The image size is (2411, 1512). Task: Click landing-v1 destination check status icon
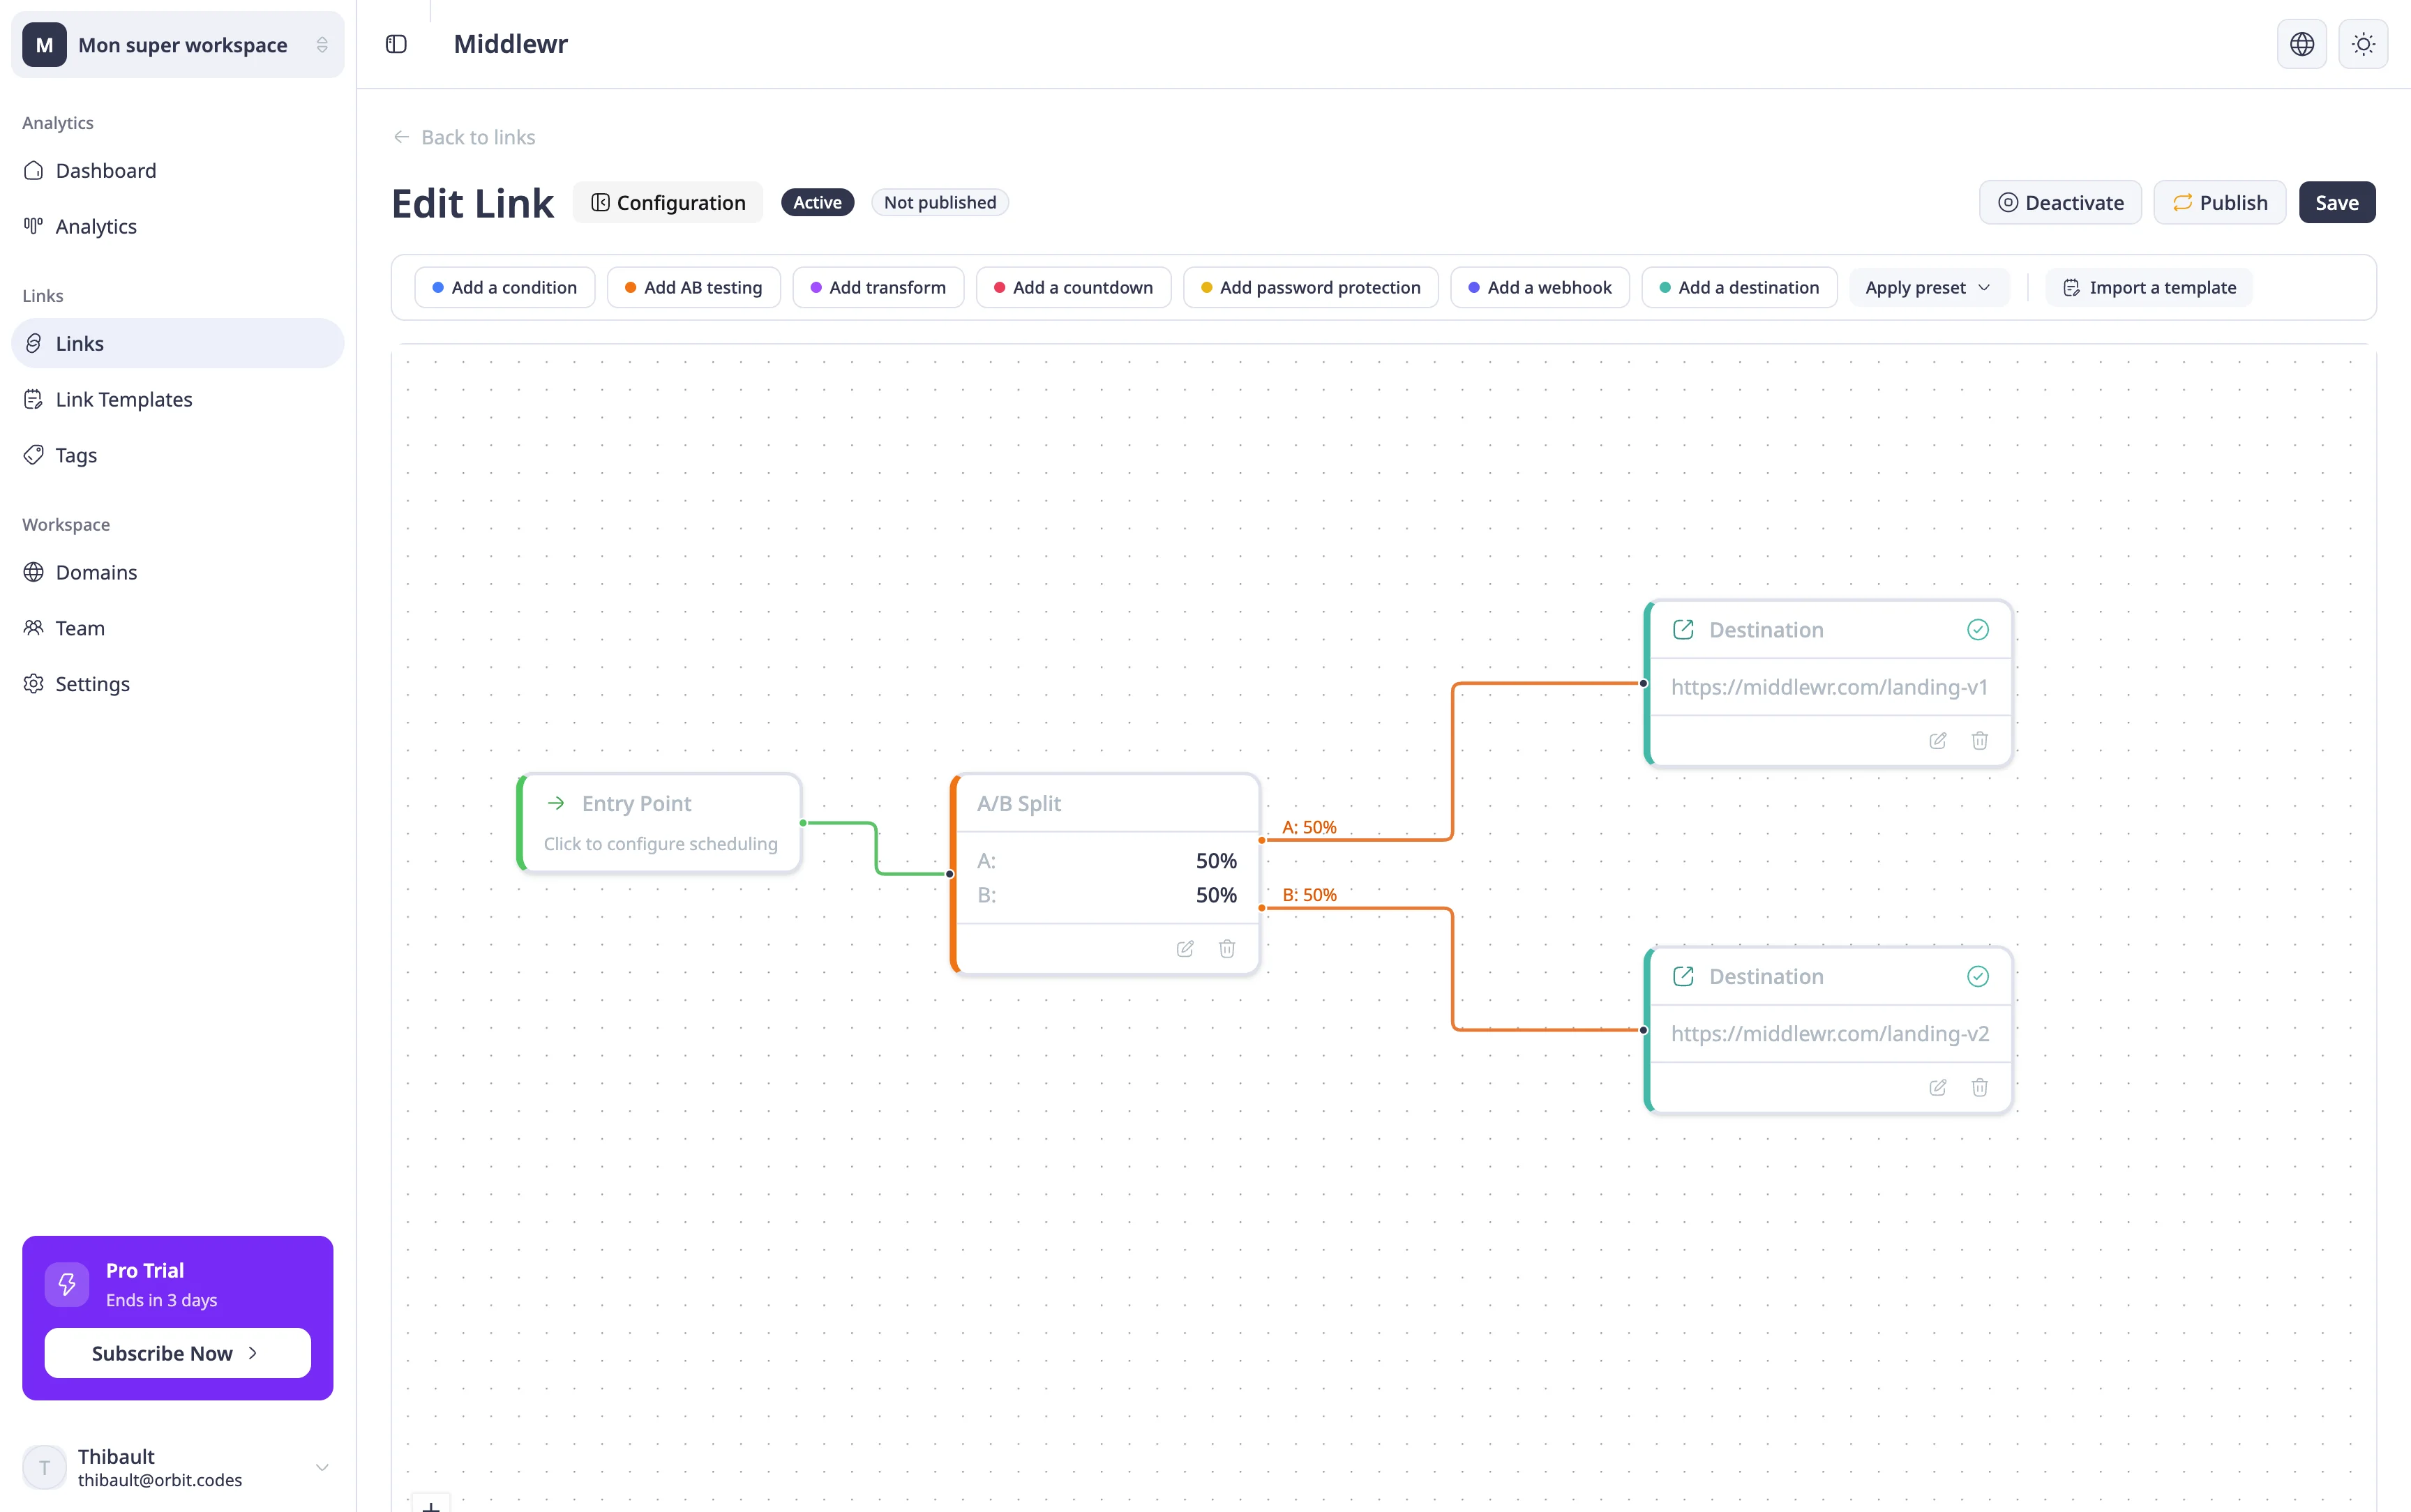[x=1978, y=630]
